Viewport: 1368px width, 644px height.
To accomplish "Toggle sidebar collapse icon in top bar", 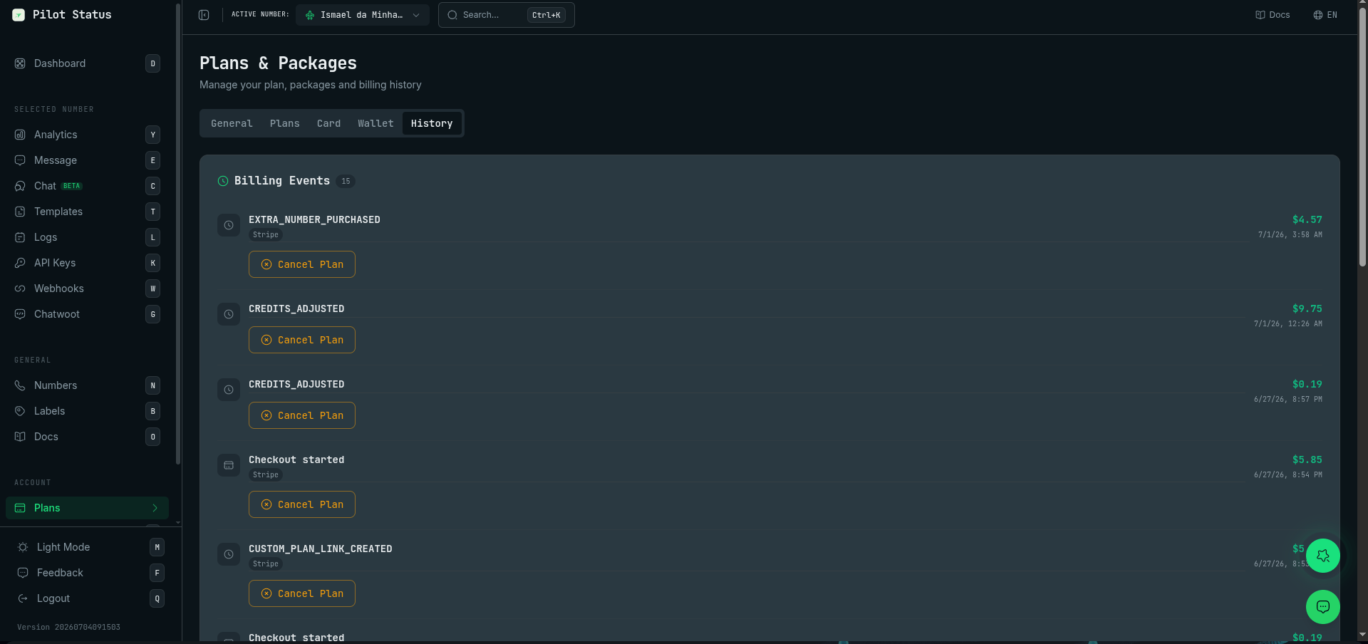I will [204, 15].
